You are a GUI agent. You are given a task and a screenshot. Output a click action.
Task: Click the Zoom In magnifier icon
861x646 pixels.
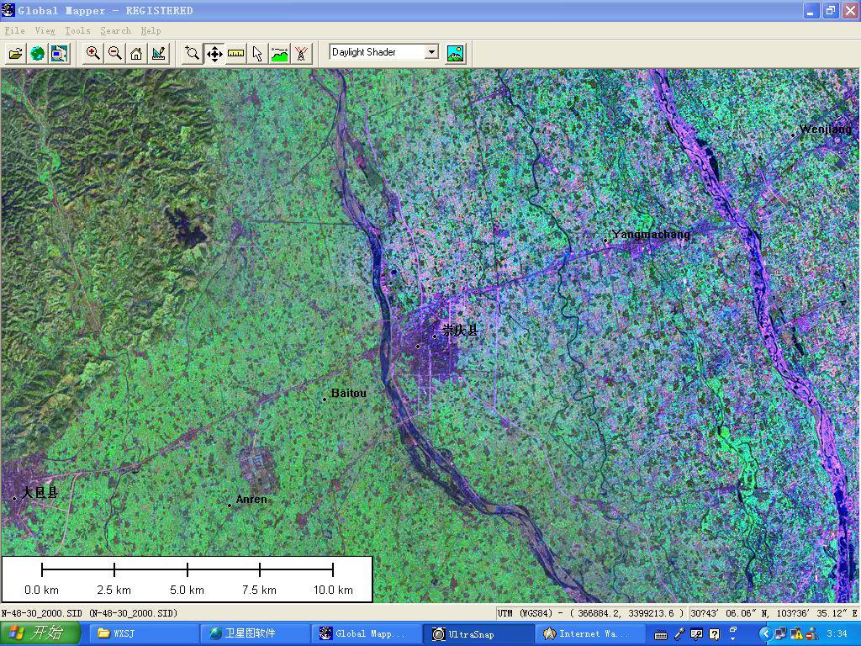point(93,53)
